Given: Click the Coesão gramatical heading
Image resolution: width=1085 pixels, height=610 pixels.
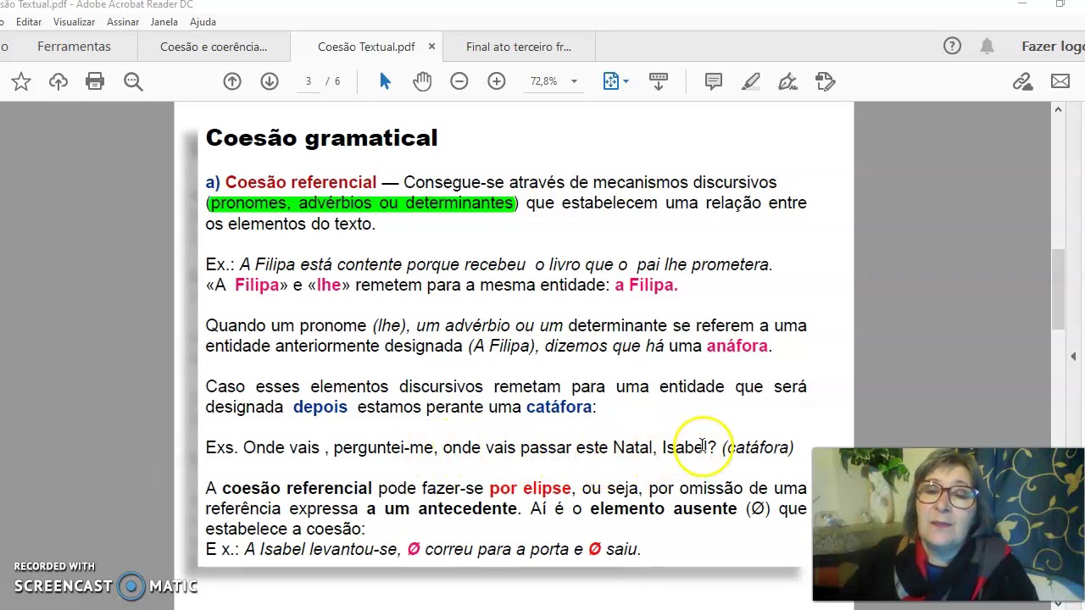Looking at the screenshot, I should [x=321, y=138].
